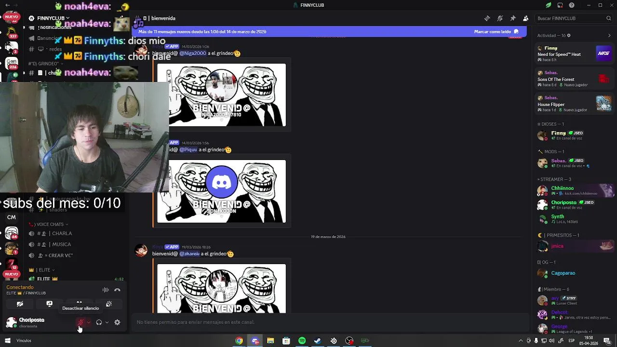Click the search magnifier icon
Viewport: 617px width, 347px height.
[608, 18]
